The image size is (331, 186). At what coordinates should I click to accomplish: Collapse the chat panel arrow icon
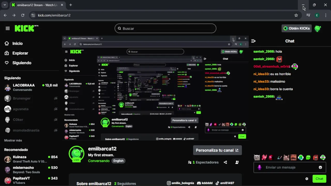click(253, 41)
